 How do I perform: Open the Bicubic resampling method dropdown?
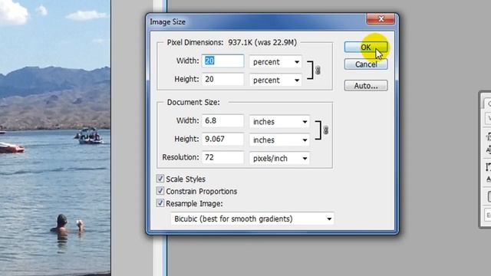click(x=252, y=219)
